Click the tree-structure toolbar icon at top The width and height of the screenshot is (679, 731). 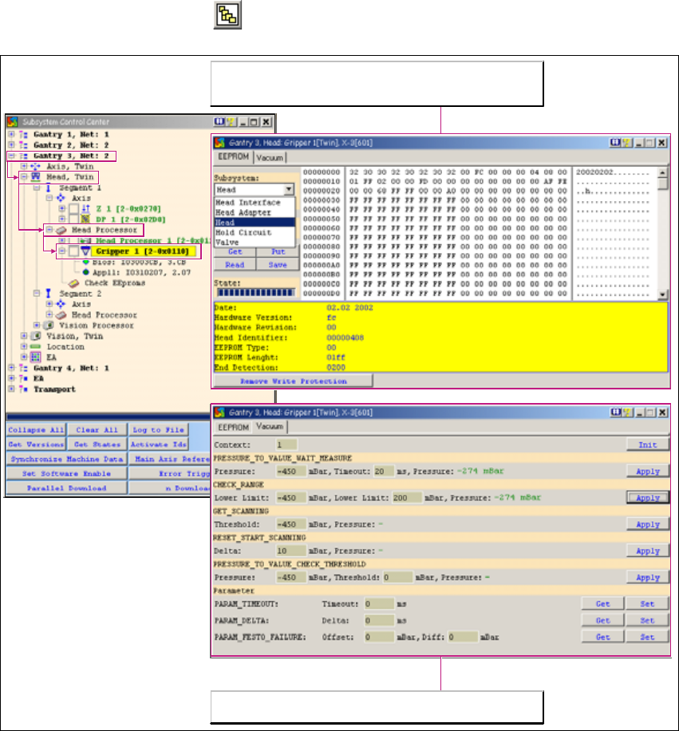tap(227, 15)
